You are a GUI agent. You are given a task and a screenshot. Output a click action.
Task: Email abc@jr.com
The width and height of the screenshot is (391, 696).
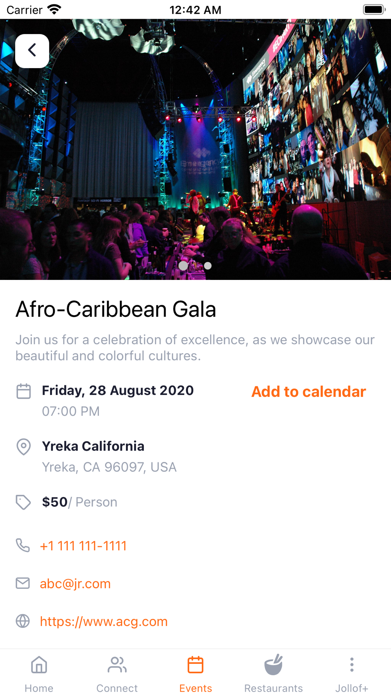(75, 584)
